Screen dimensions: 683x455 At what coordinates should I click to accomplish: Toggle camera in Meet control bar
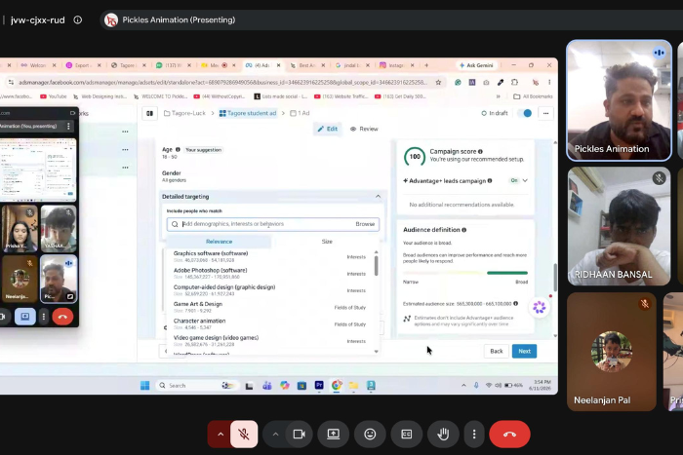[299, 435]
